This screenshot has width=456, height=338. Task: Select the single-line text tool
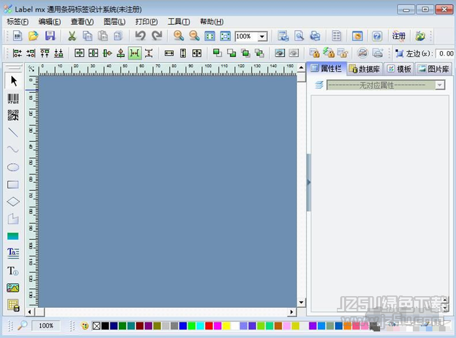coord(13,271)
